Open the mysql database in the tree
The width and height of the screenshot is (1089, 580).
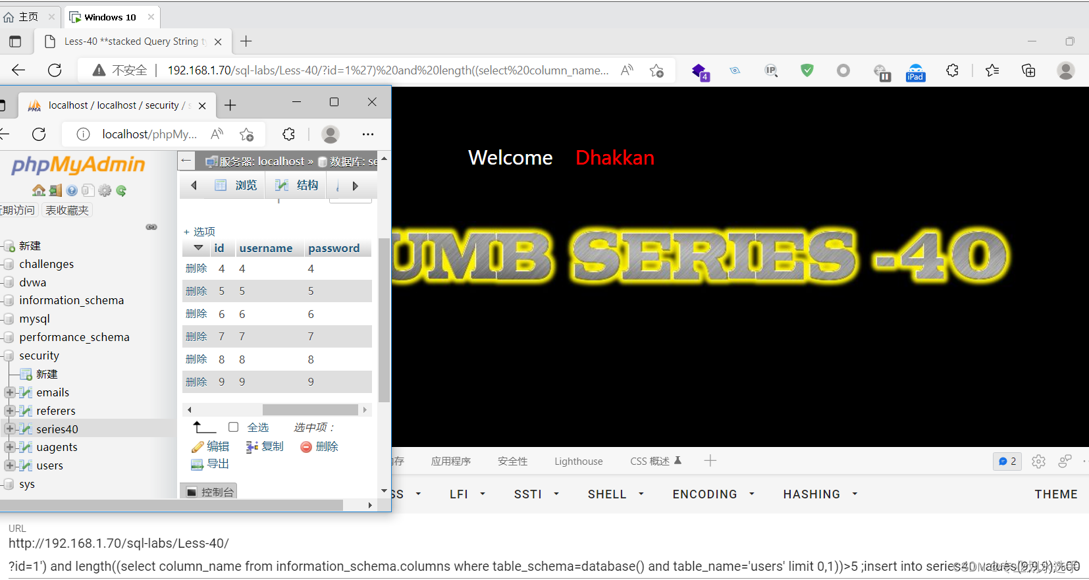34,319
